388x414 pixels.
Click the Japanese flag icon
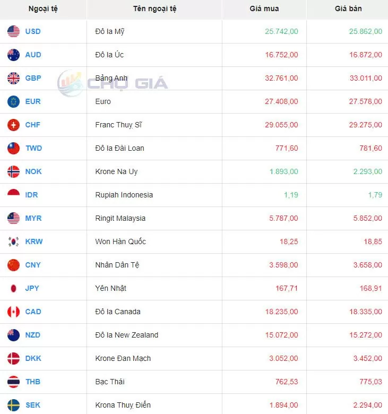tap(13, 288)
